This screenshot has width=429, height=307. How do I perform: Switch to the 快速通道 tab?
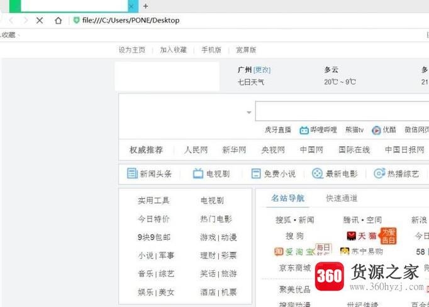coord(342,198)
